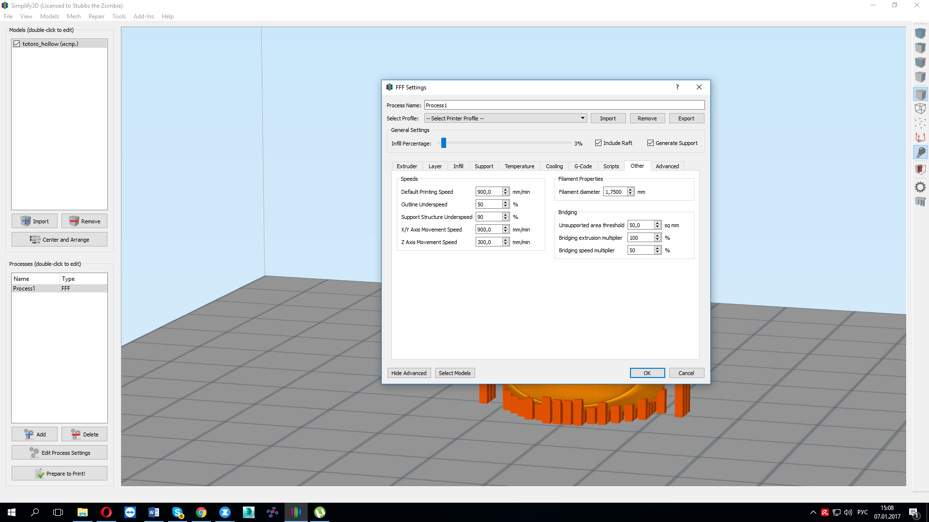Open the Select Printer Profile dropdown
This screenshot has height=522, width=929.
506,118
